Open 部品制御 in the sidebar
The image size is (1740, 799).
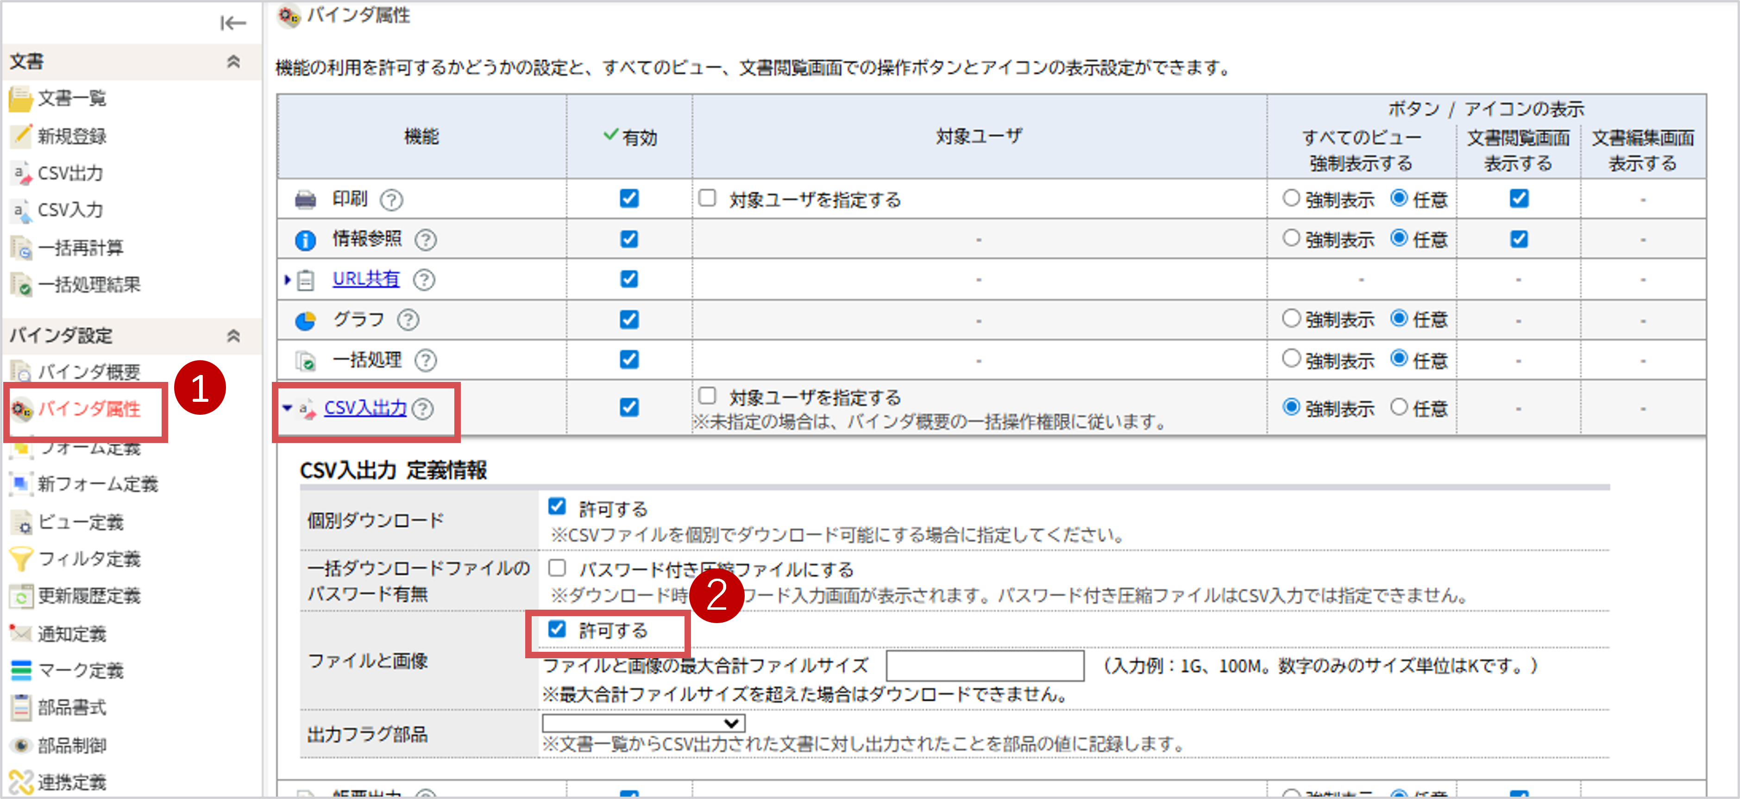coord(72,746)
